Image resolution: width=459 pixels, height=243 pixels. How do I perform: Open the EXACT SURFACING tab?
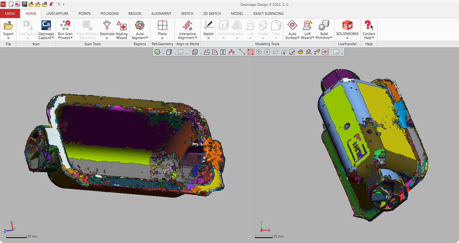(268, 14)
